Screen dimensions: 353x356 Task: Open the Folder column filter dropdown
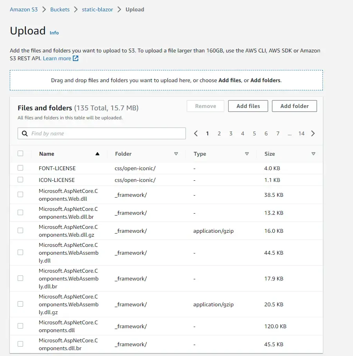click(176, 154)
